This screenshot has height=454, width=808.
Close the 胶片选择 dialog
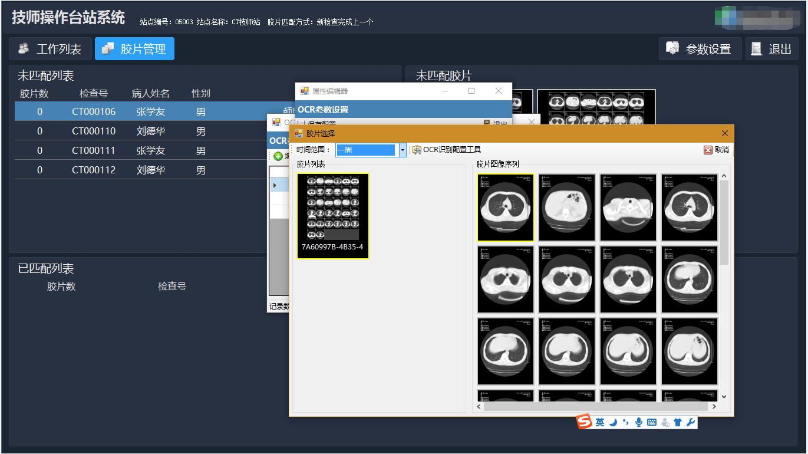click(x=725, y=133)
